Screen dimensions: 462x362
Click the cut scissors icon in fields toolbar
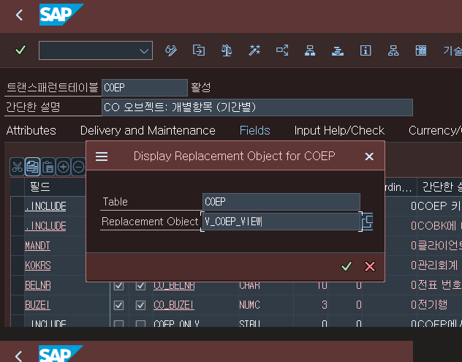pyautogui.click(x=17, y=167)
